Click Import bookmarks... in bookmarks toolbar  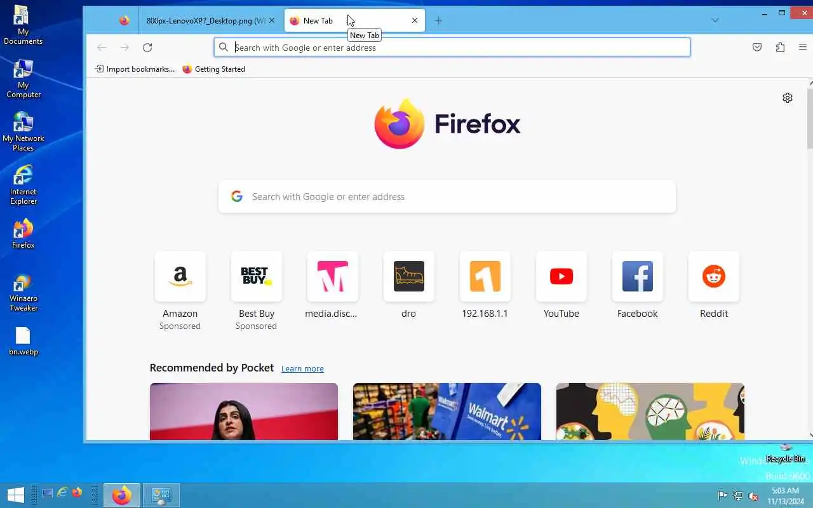click(135, 69)
